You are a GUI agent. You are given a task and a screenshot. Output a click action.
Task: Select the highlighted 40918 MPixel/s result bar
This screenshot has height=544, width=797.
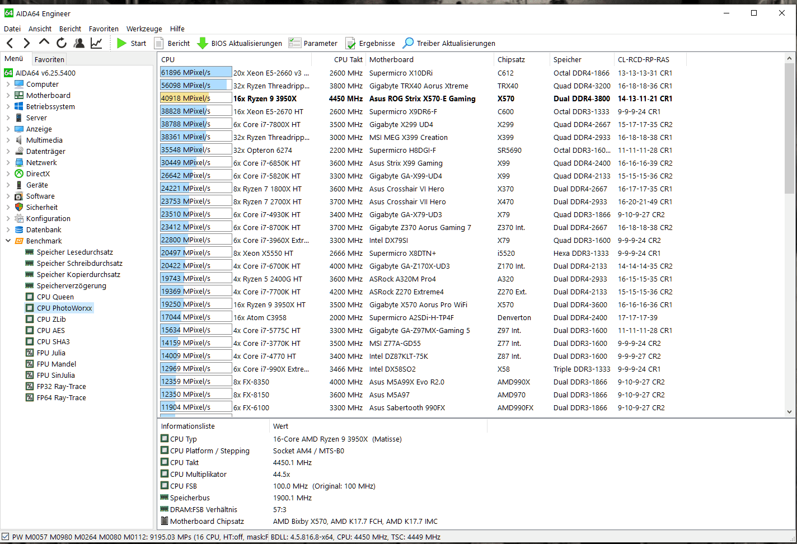pos(196,98)
